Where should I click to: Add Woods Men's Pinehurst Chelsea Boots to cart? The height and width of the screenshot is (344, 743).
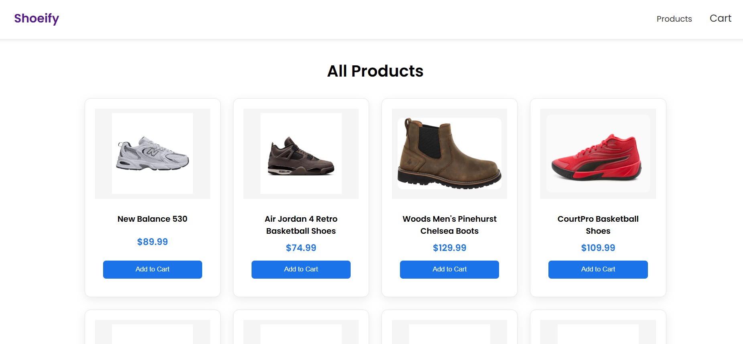(x=449, y=269)
